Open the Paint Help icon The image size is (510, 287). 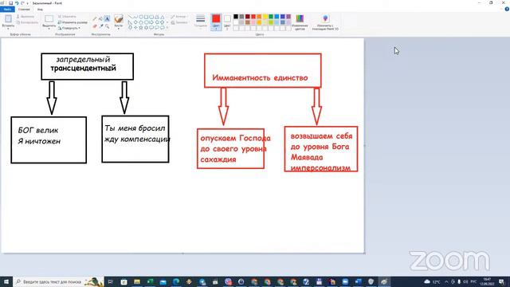point(507,9)
